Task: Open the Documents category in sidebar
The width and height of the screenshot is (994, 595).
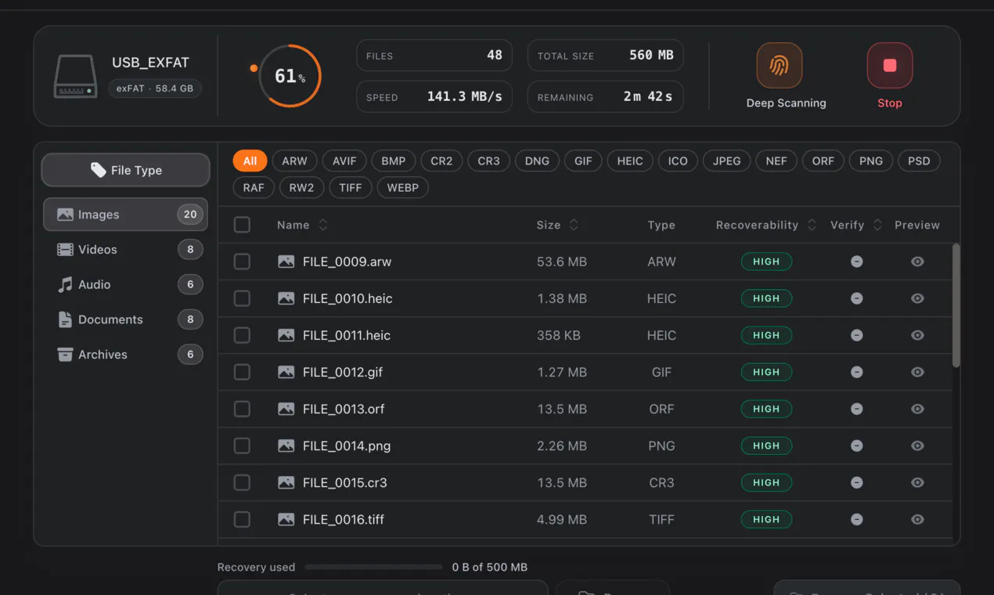Action: (125, 319)
